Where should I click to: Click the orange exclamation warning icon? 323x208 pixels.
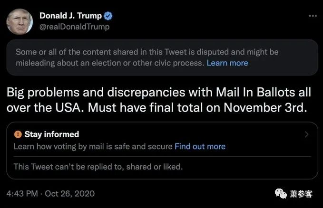18,134
